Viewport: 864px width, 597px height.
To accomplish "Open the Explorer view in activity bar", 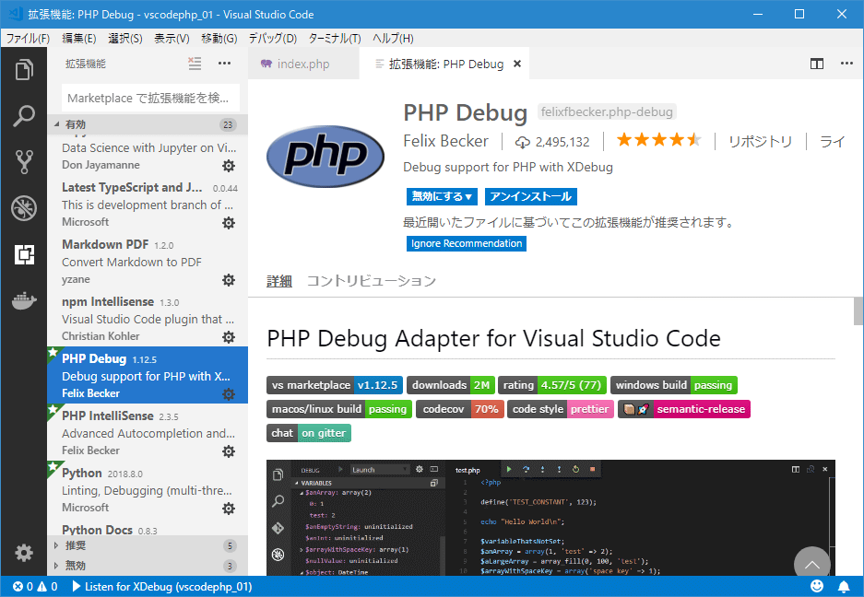I will [x=24, y=70].
